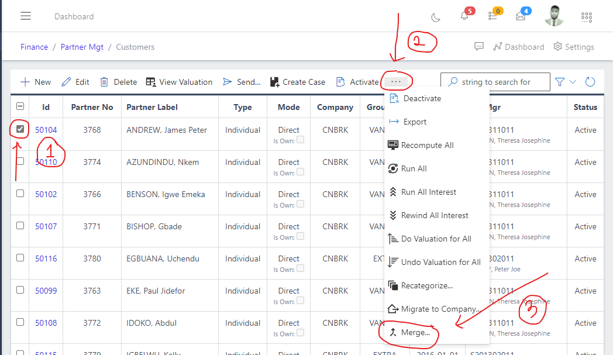Open customer Id 50110 link
This screenshot has width=613, height=355.
(46, 162)
